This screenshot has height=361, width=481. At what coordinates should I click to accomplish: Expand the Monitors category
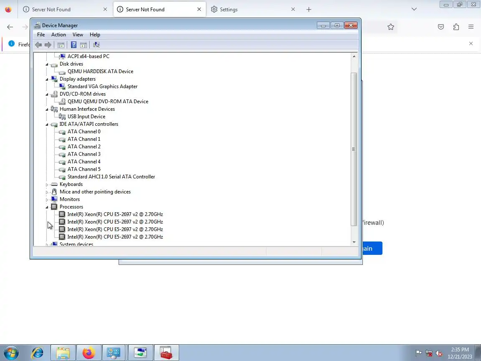(x=47, y=200)
